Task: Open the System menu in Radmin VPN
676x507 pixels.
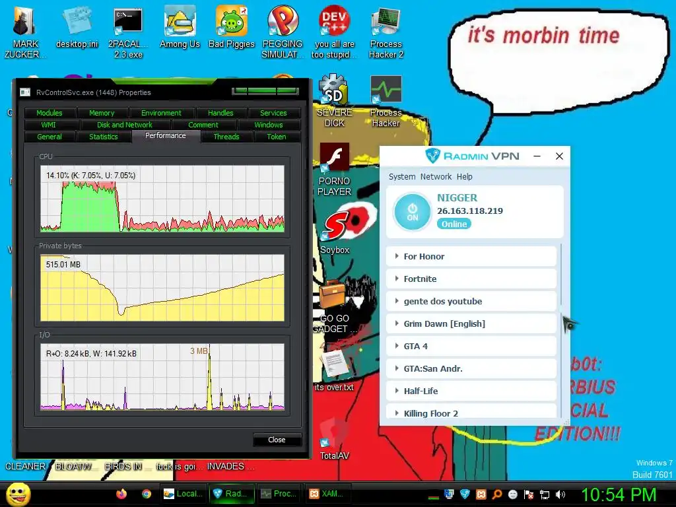Action: tap(402, 177)
